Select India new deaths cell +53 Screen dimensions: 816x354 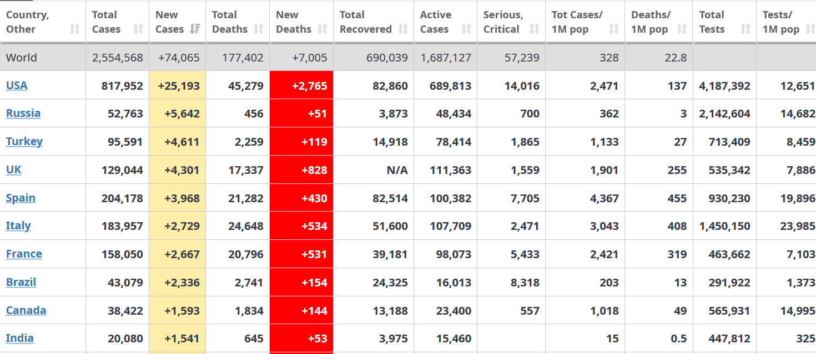pyautogui.click(x=301, y=338)
